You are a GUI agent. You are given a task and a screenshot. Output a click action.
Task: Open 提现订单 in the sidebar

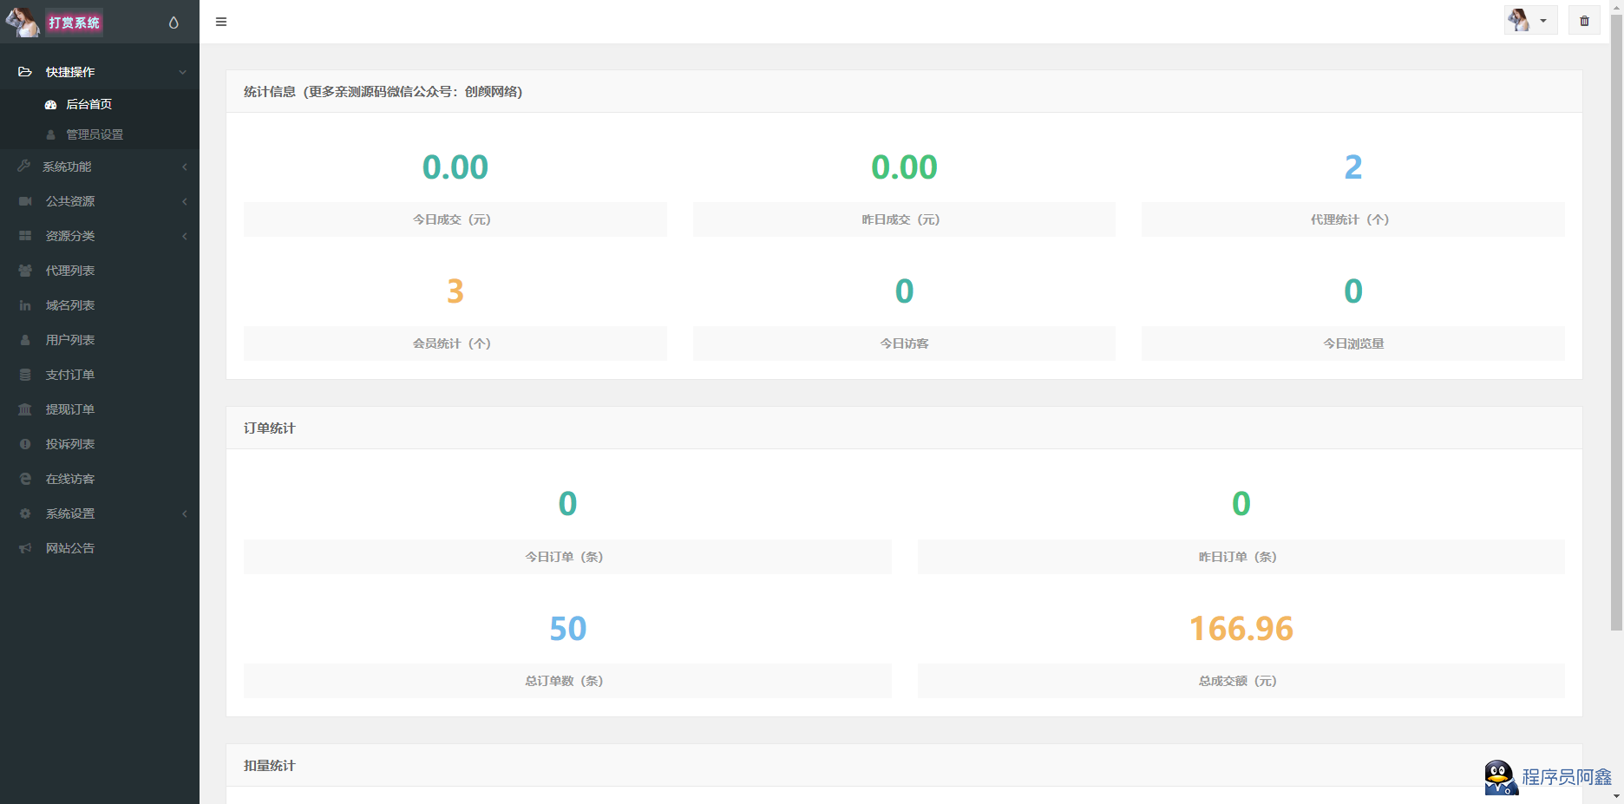70,409
